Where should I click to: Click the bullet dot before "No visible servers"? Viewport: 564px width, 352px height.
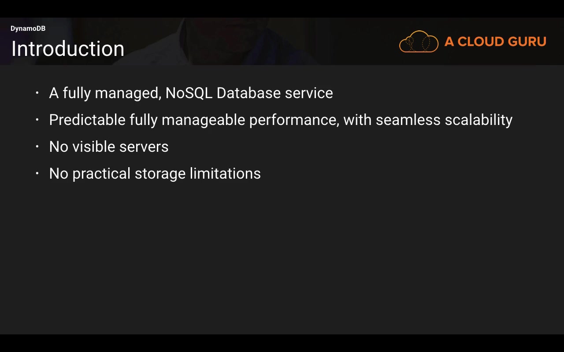[37, 147]
